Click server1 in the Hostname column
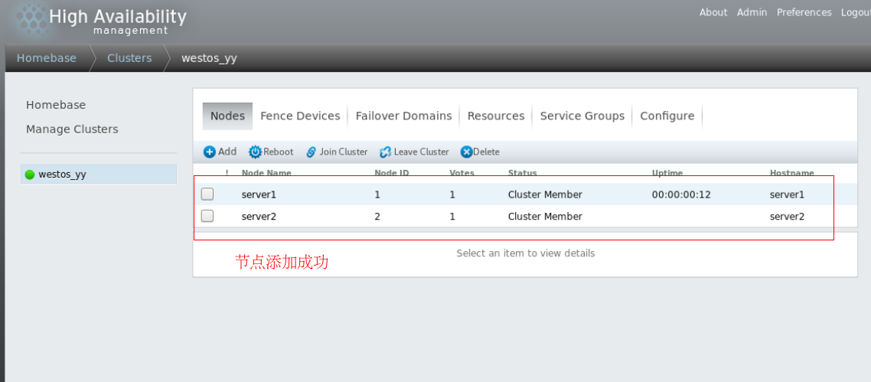Image resolution: width=871 pixels, height=382 pixels. coord(787,195)
